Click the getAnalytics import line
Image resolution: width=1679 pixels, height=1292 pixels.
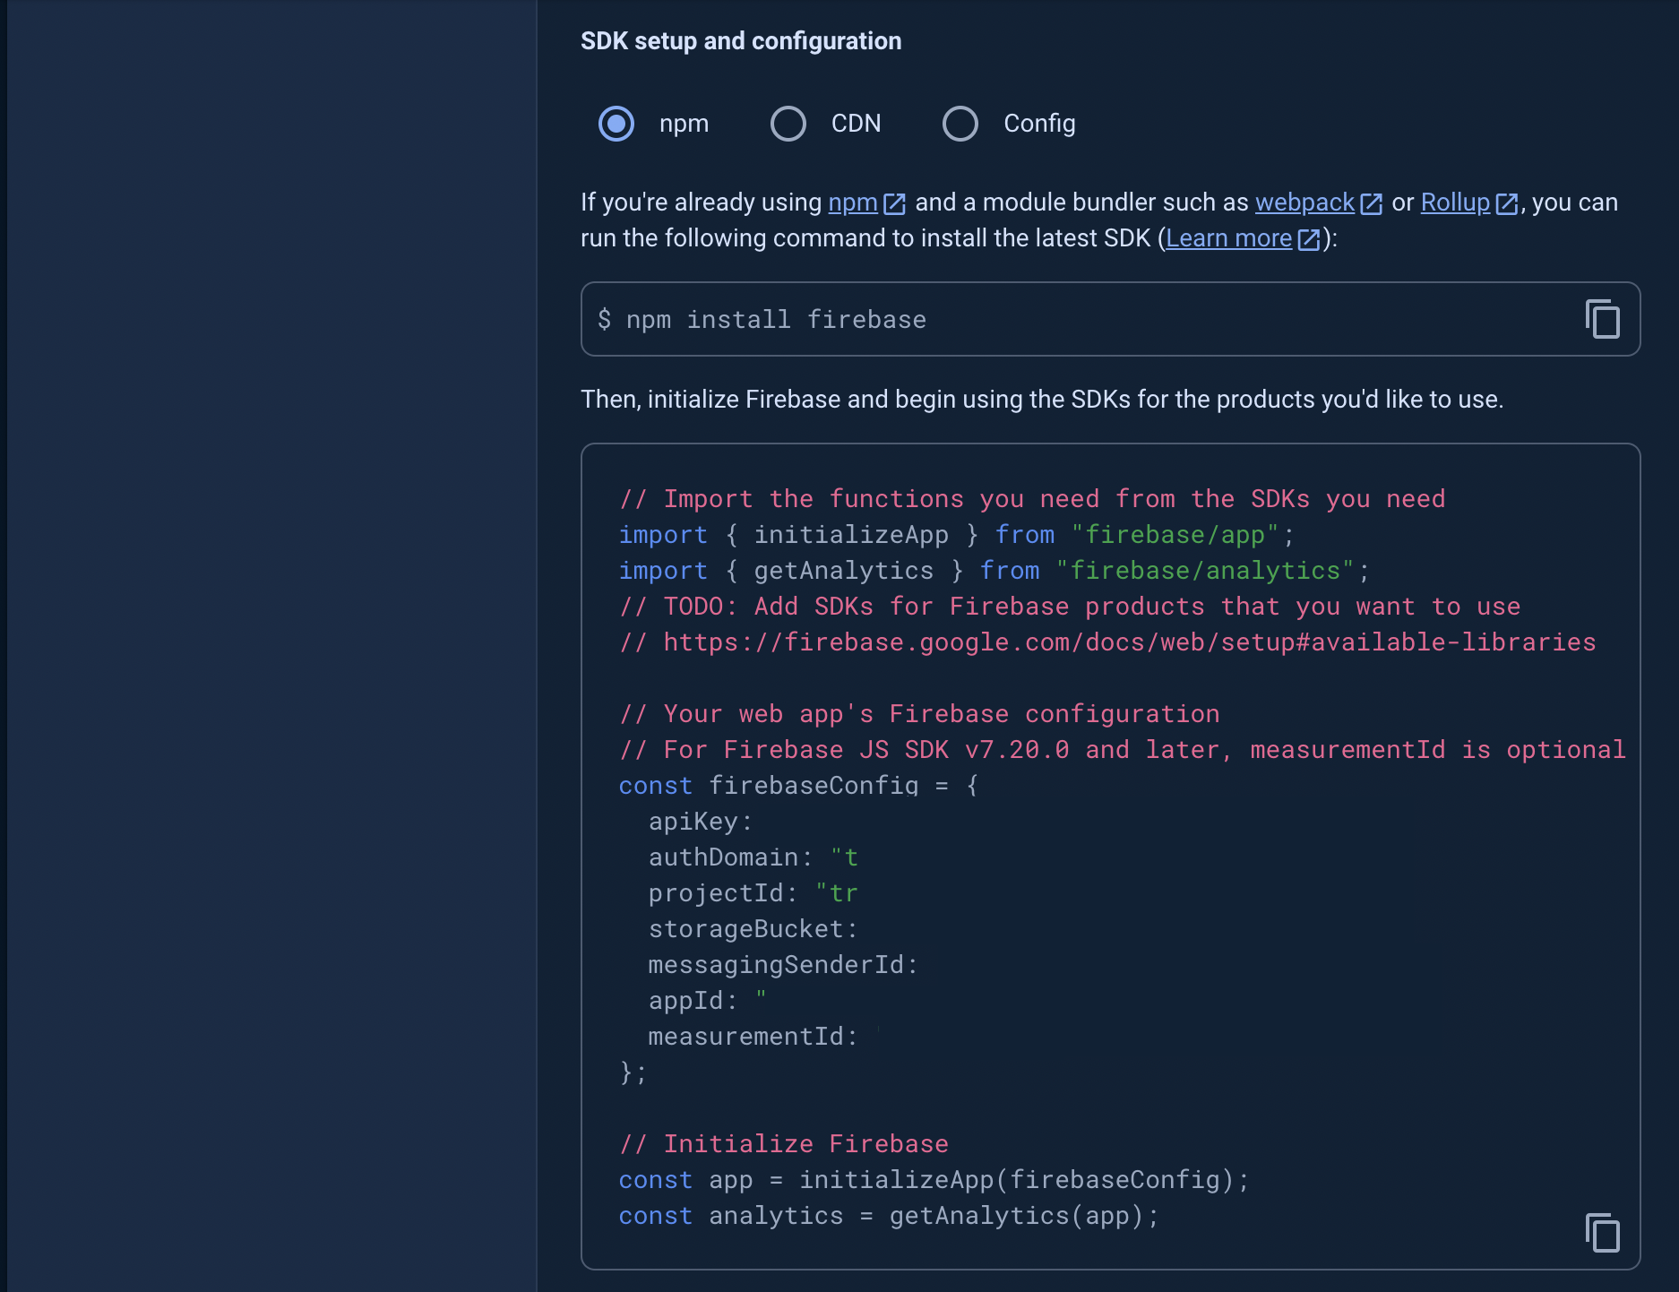pyautogui.click(x=994, y=571)
